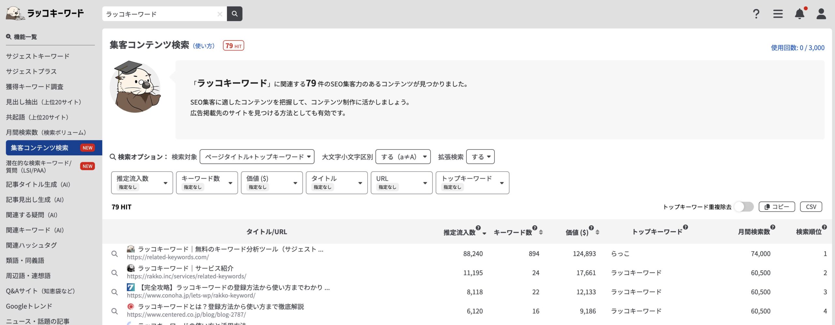
Task: Click favicon of conoha.jp result
Action: tap(131, 287)
